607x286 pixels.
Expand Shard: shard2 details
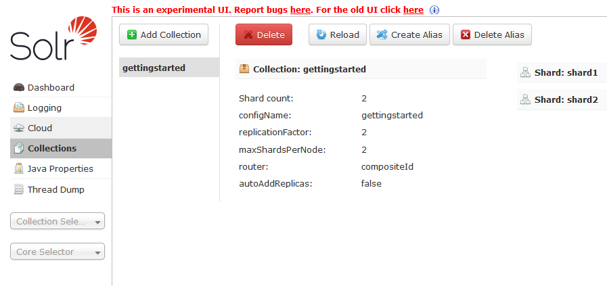[562, 99]
